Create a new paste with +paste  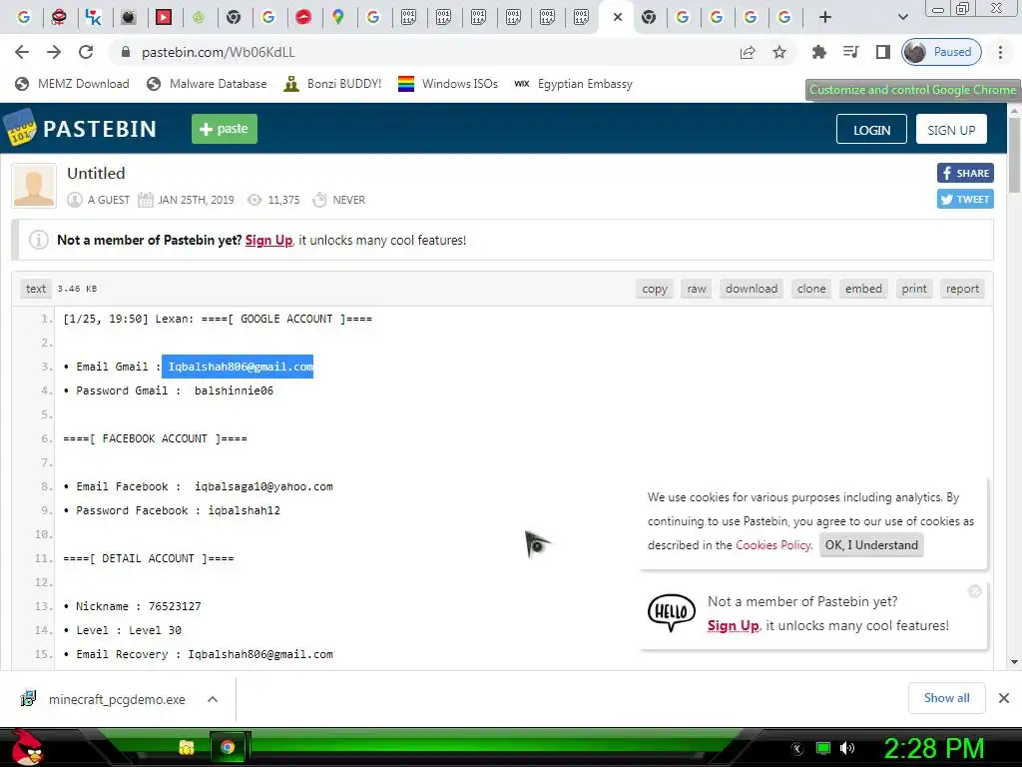225,129
